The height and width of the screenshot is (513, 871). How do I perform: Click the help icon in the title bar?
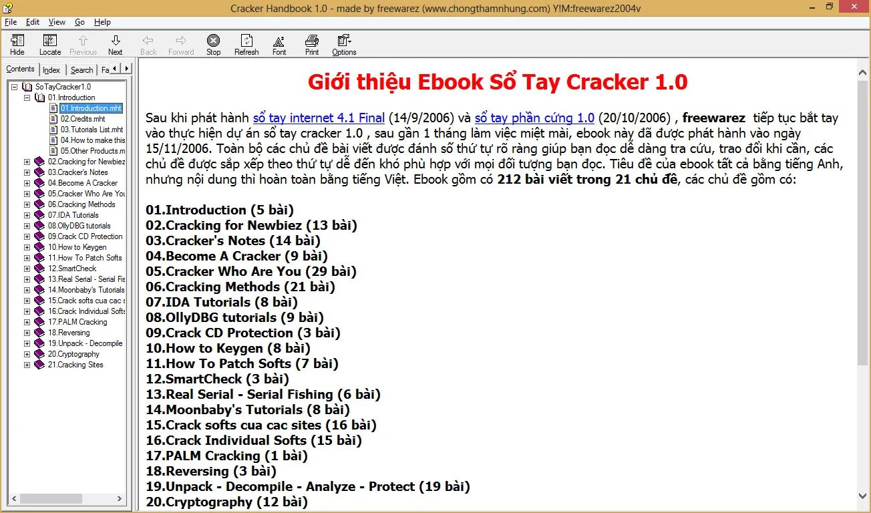[7, 7]
